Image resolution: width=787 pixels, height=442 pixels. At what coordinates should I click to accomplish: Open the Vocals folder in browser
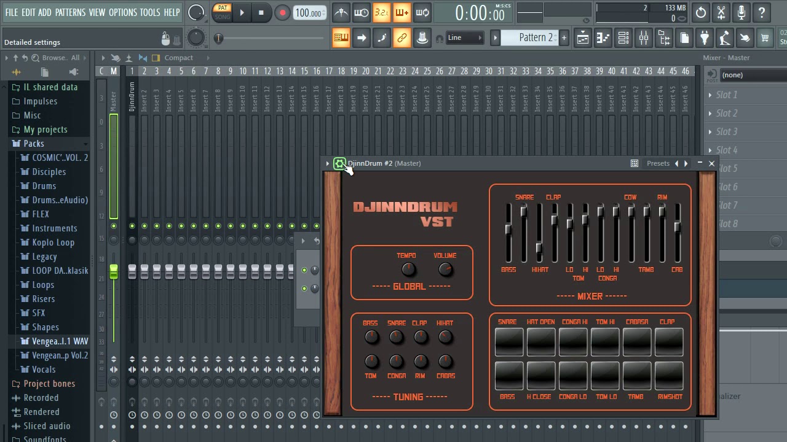tap(44, 370)
